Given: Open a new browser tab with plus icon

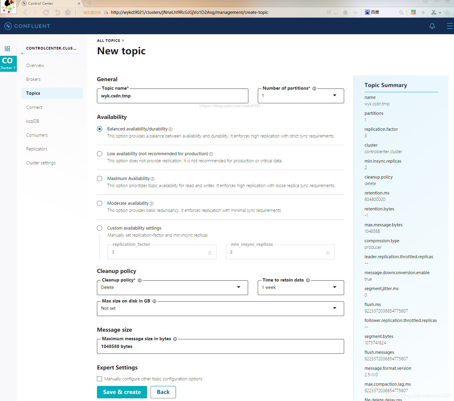Looking at the screenshot, I should 90,3.
